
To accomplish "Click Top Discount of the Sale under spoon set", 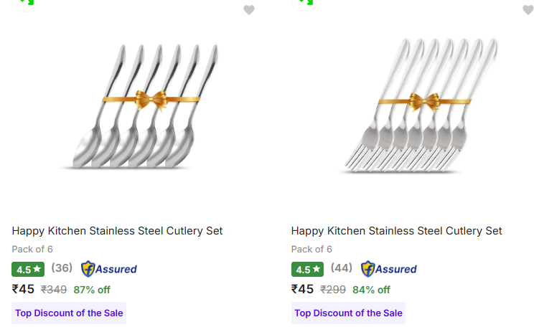I will 69,313.
